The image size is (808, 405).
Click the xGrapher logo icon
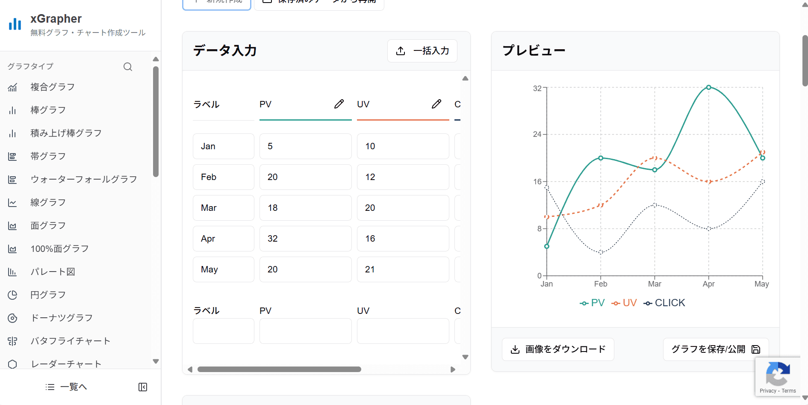[x=15, y=24]
